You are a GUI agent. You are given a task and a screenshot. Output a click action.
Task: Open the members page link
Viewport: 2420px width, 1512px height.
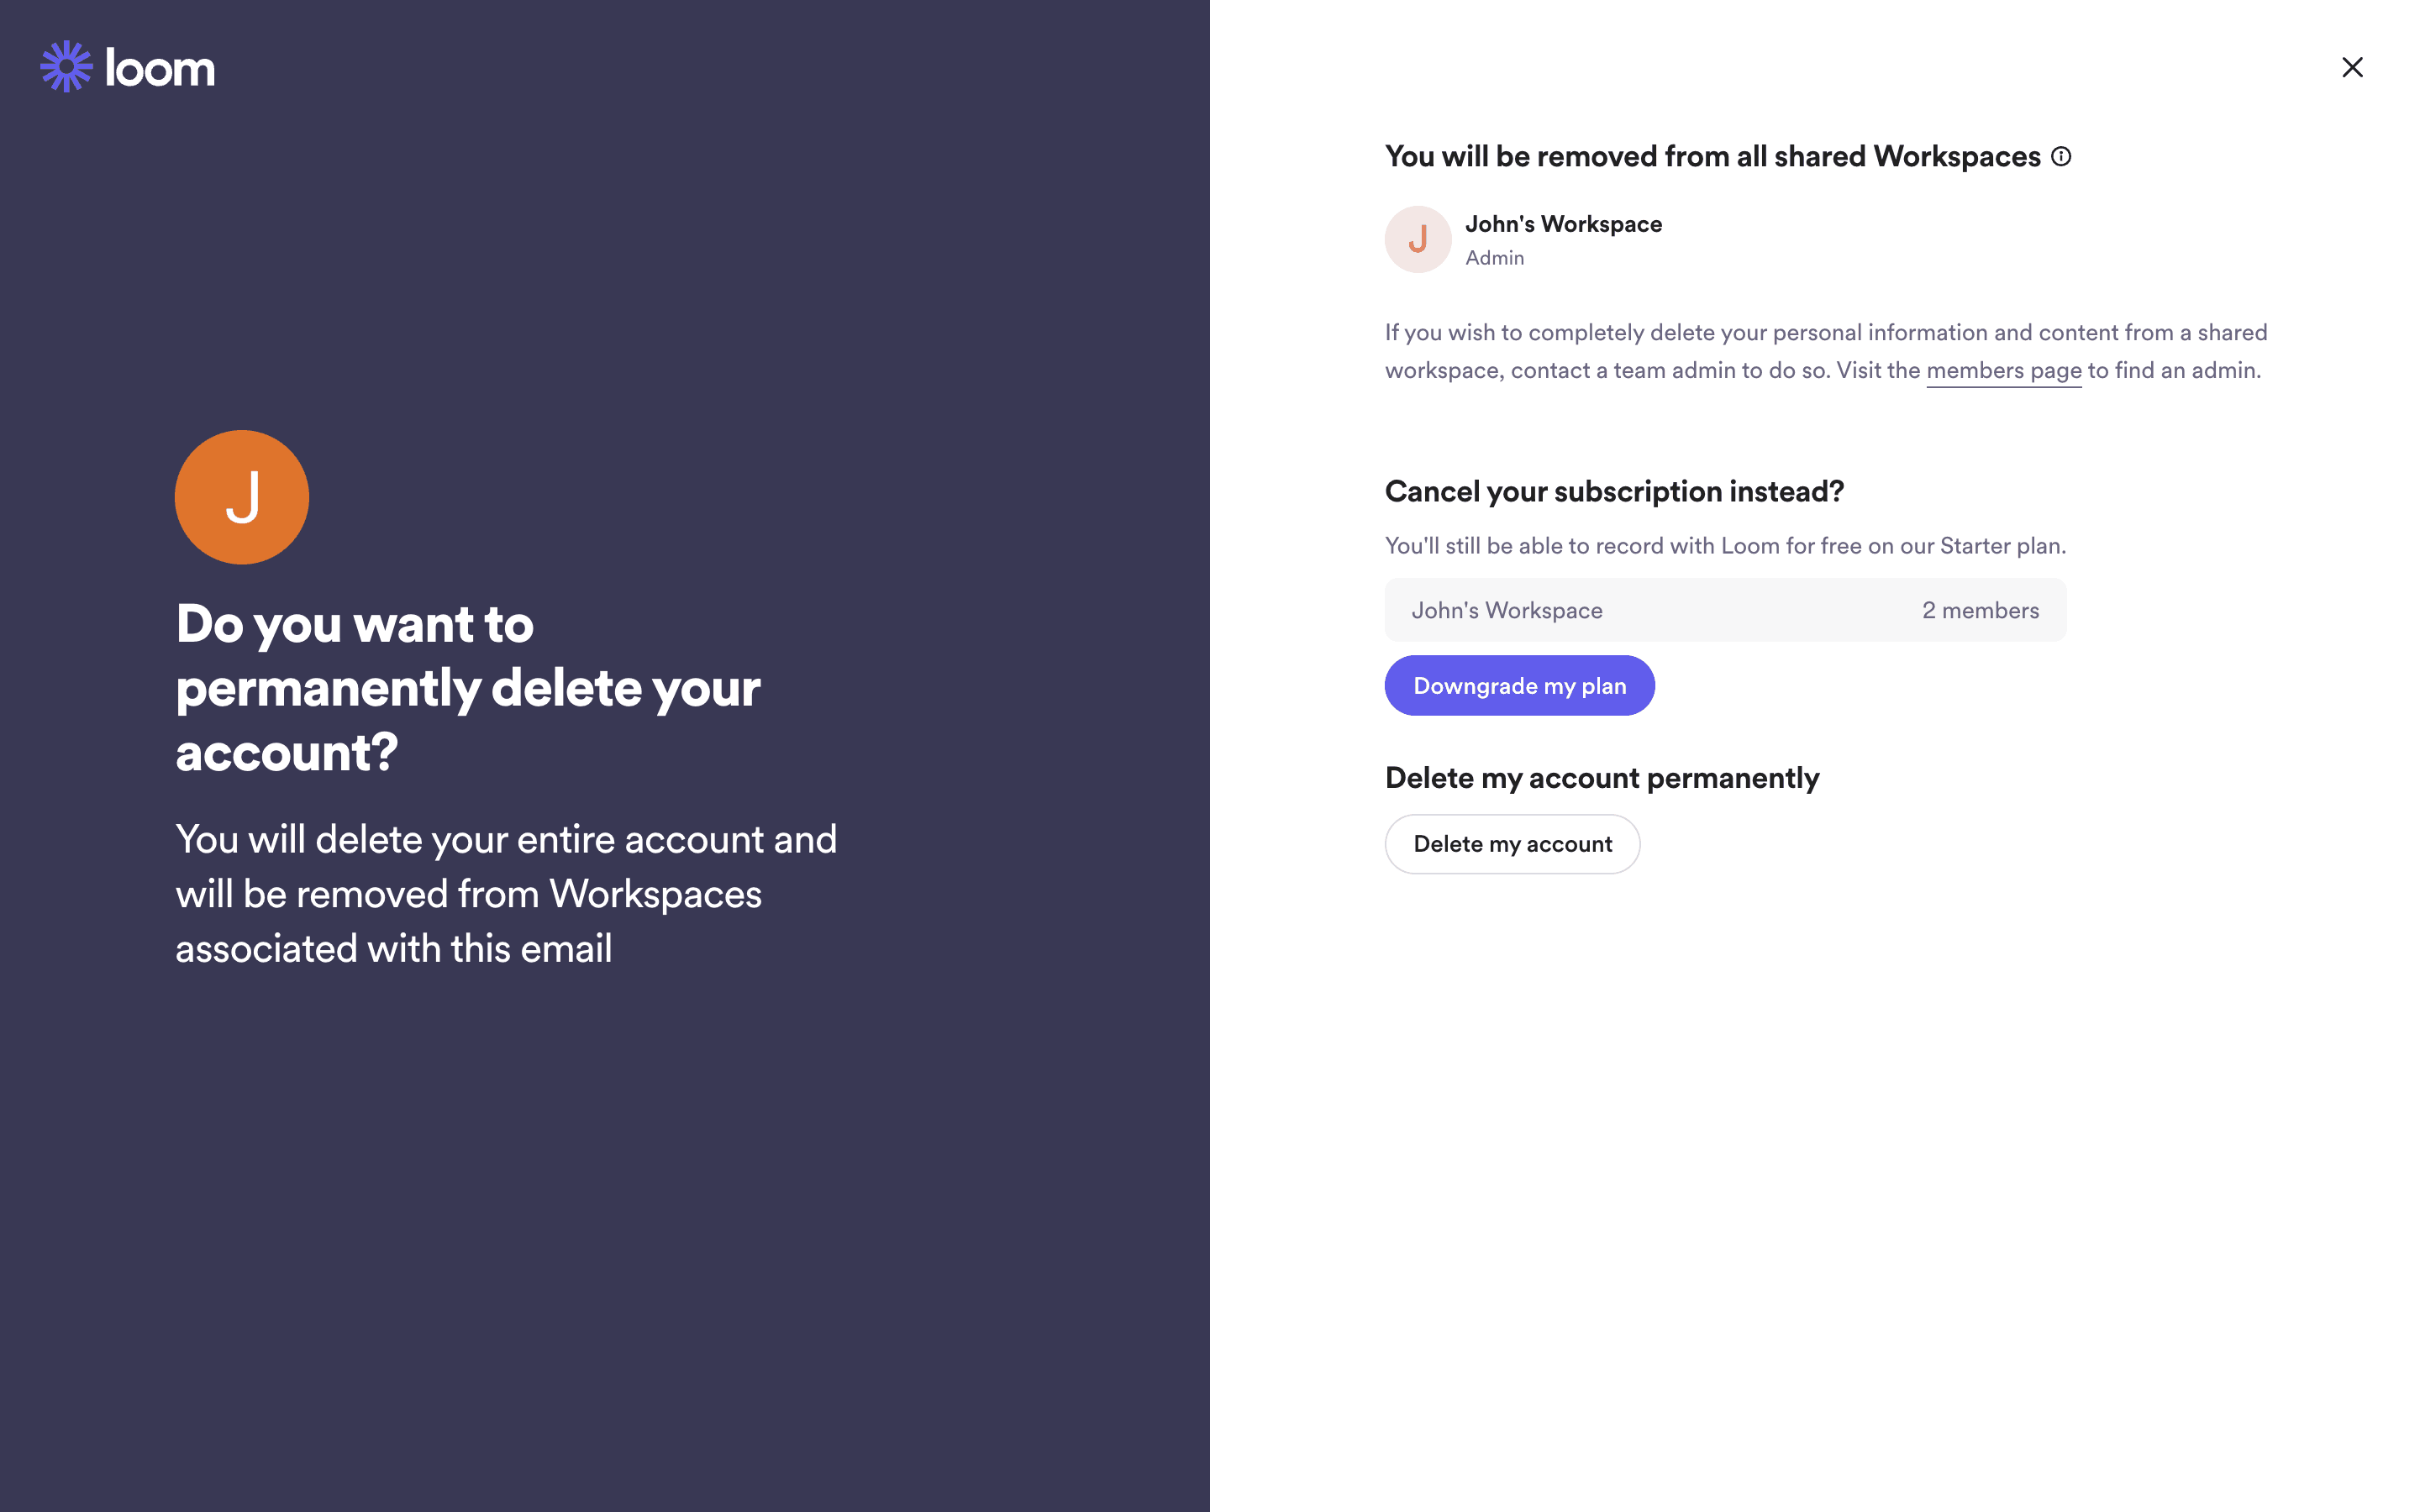2003,371
